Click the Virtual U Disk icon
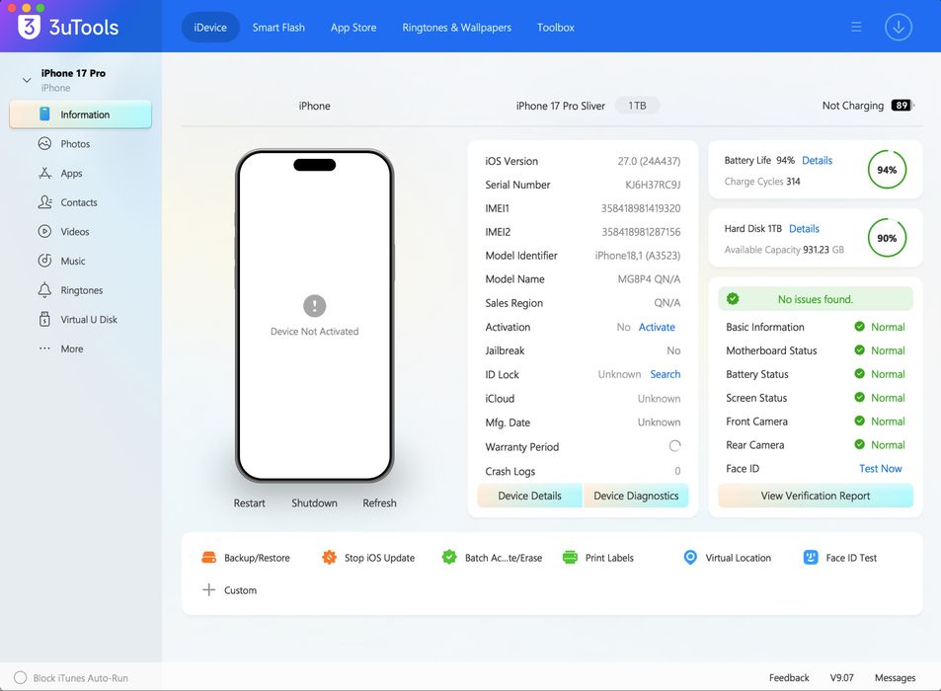This screenshot has width=941, height=691. [44, 319]
